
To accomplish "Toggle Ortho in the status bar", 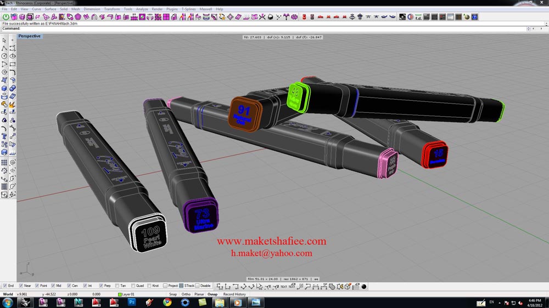I will (x=186, y=294).
